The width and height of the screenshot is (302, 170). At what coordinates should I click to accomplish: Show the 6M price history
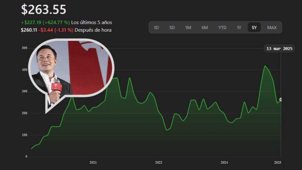[x=205, y=28]
